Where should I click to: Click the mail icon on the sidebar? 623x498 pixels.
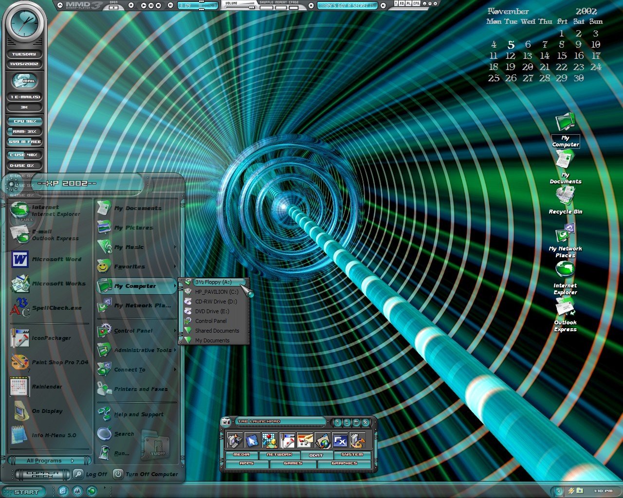point(24,81)
